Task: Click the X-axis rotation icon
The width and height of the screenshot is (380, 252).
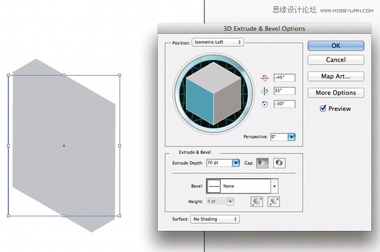Action: coord(264,78)
